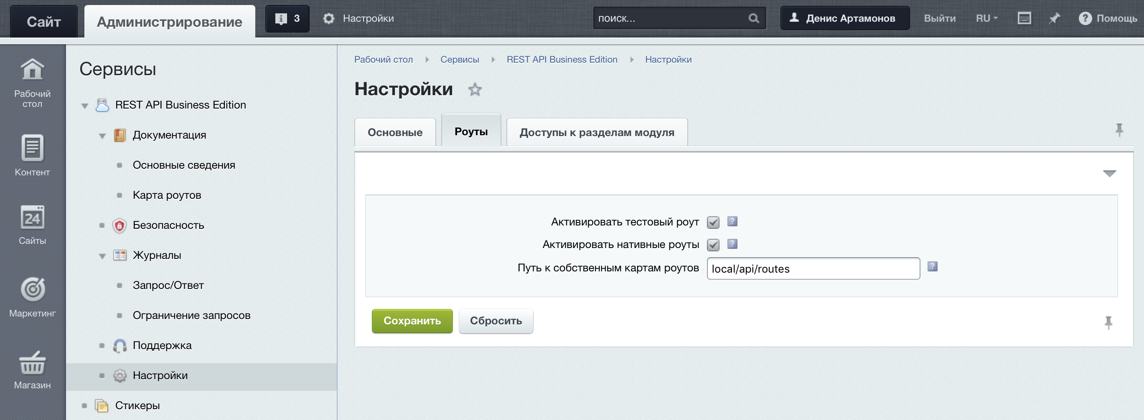
Task: Open the Контент section icon
Action: [33, 148]
